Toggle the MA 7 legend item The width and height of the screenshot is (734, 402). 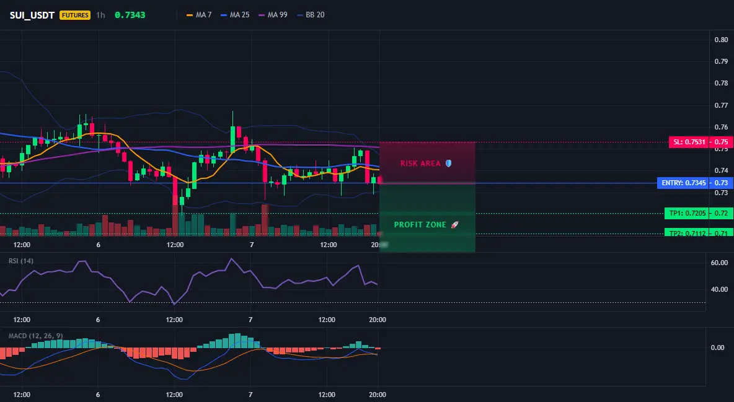[200, 15]
